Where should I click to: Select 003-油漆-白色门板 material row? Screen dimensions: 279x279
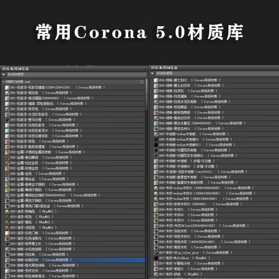tap(75, 233)
